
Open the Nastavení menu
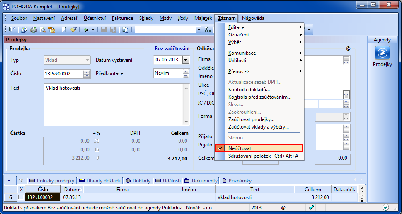(x=44, y=18)
